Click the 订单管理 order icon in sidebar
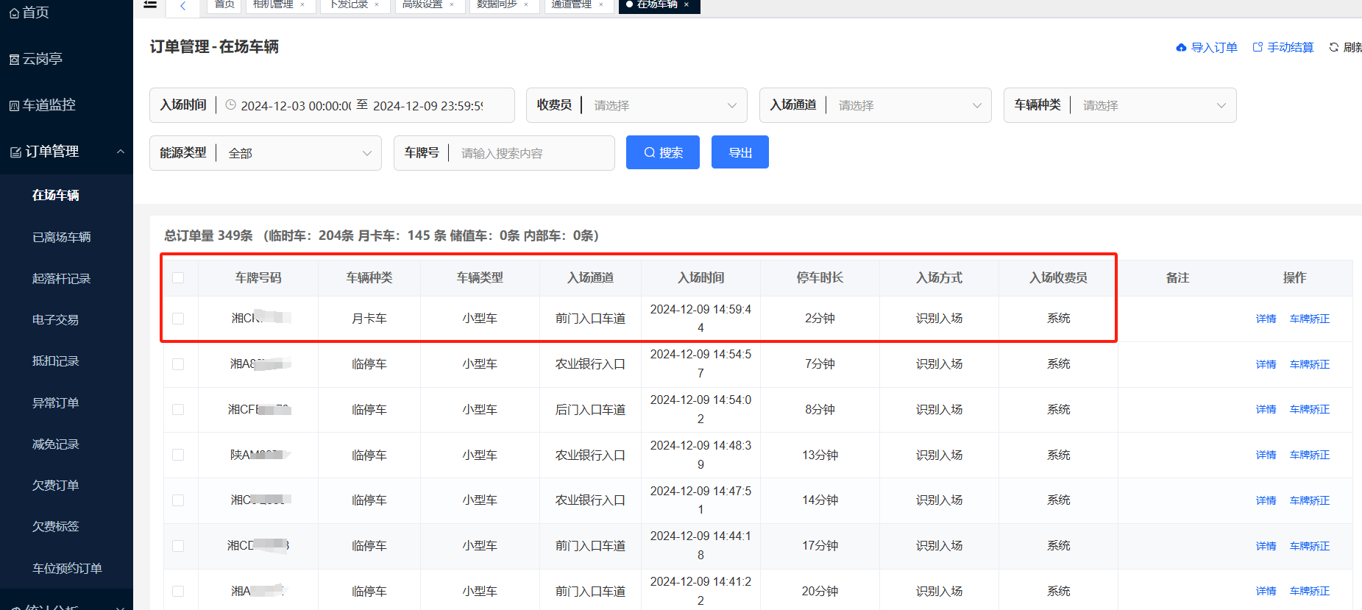 coord(15,152)
